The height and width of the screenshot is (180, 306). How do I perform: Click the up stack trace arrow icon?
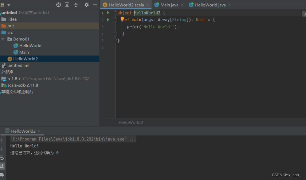pos(2,140)
